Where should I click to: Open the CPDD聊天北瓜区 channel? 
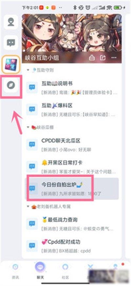point(72,145)
